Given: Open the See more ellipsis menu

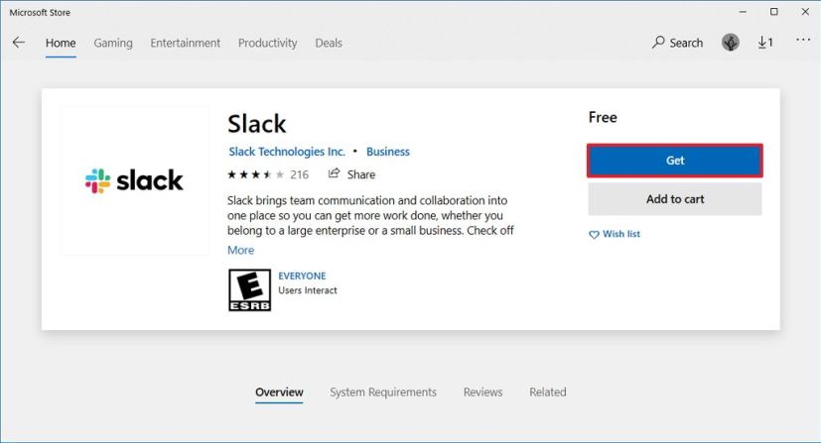Looking at the screenshot, I should coord(803,40).
